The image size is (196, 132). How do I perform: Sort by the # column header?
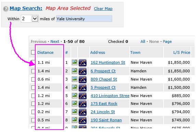click(x=66, y=52)
